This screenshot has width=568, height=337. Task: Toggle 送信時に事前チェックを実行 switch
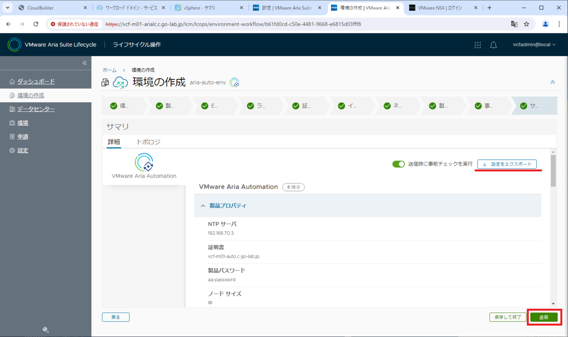(x=399, y=164)
